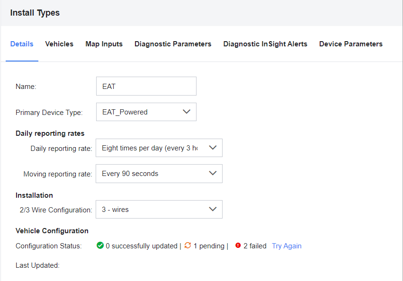
Task: Click the green success check icon
Action: 100,246
